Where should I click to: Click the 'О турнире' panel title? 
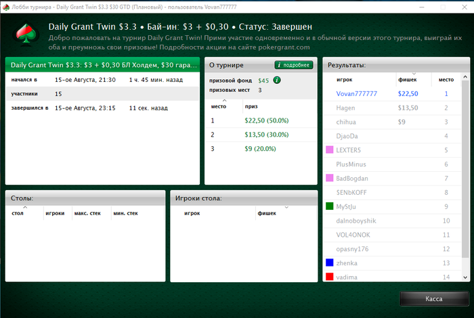coord(226,65)
